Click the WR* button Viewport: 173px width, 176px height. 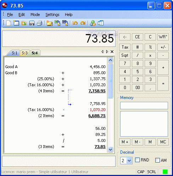(163, 37)
